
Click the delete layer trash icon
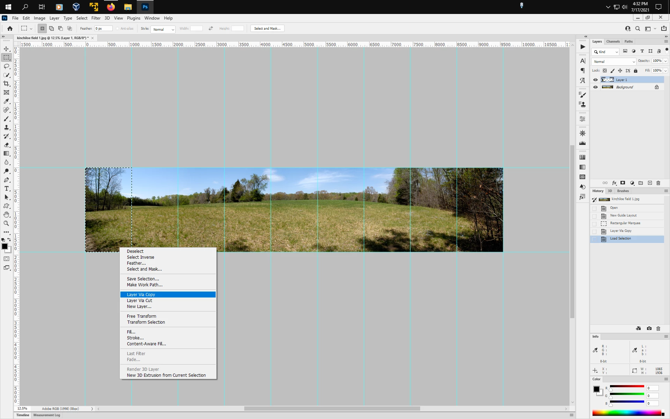tap(658, 183)
